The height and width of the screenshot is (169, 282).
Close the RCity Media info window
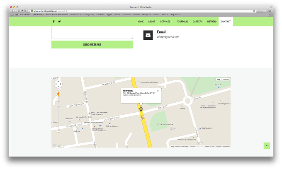(x=158, y=91)
